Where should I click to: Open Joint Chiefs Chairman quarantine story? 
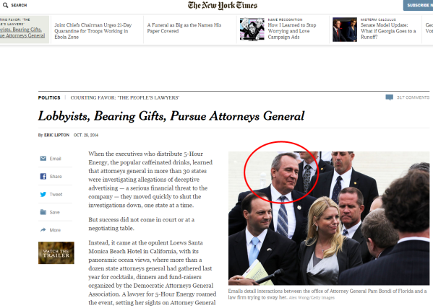pos(93,31)
